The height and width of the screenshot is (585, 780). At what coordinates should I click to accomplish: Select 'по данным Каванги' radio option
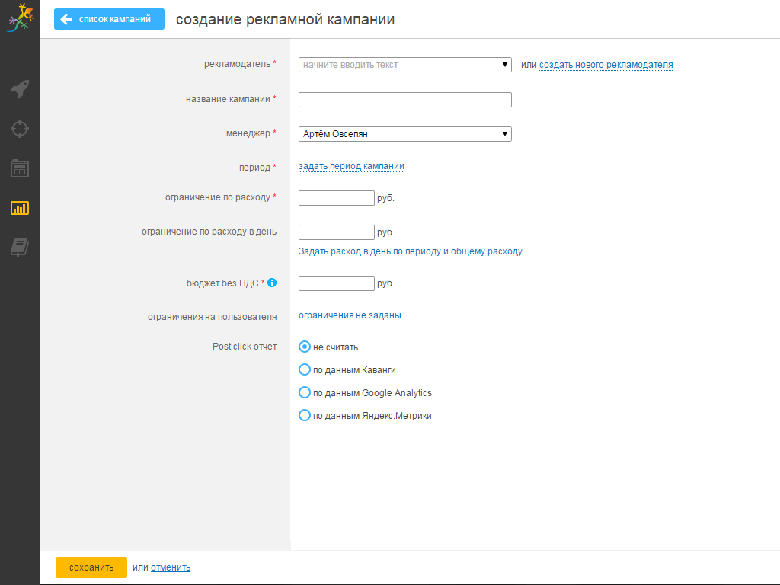[x=305, y=370]
